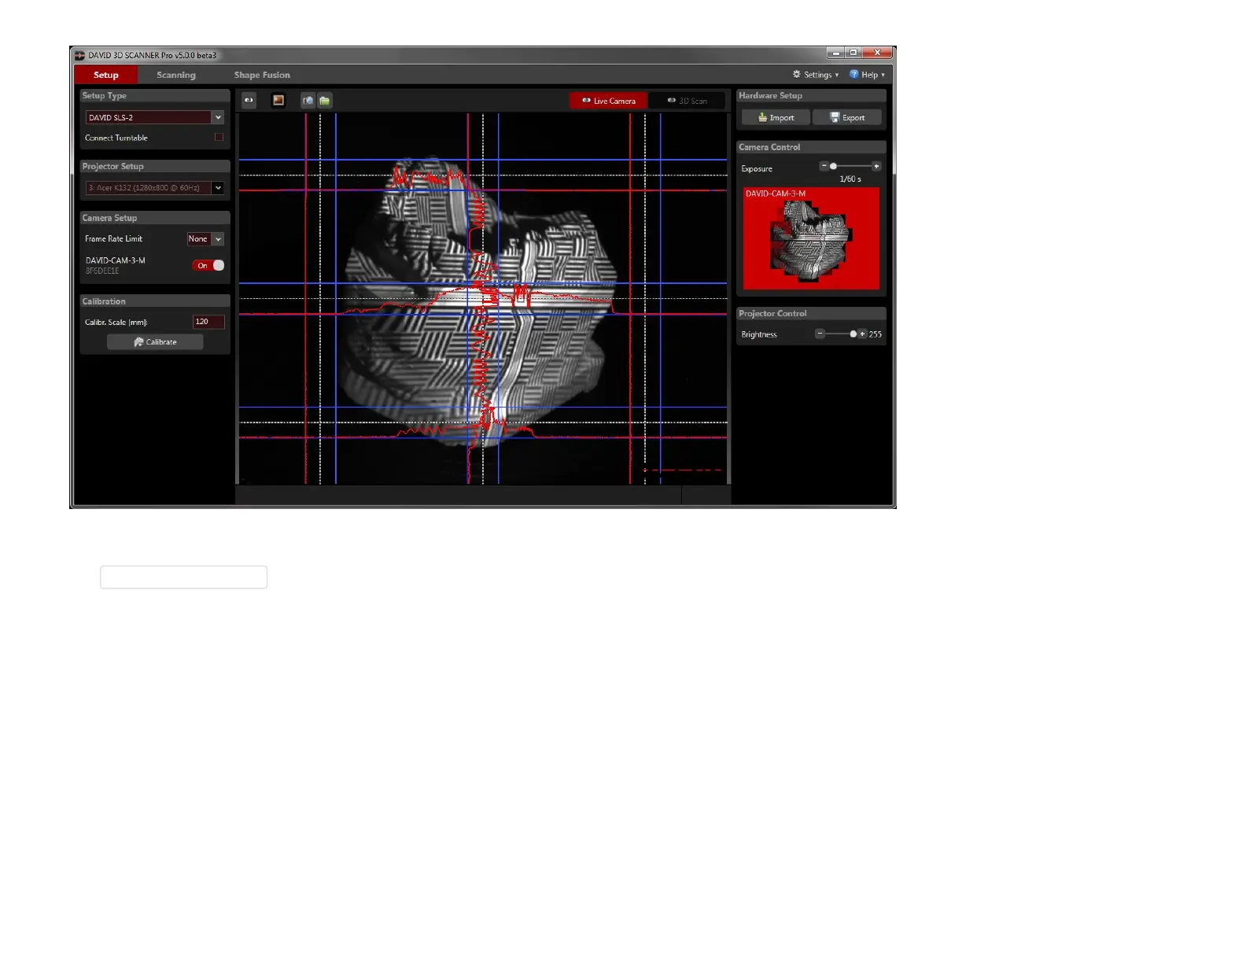Select the Live Camera view
Screen dimensions: 1246x963
click(609, 101)
